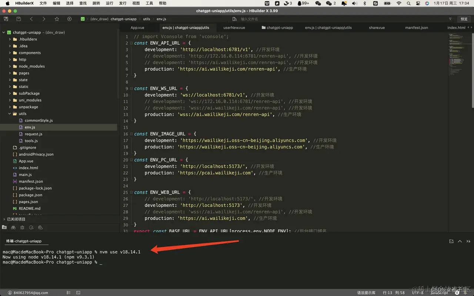Expand the uni_modules folder
Screen dimensions: 474x296
10,100
